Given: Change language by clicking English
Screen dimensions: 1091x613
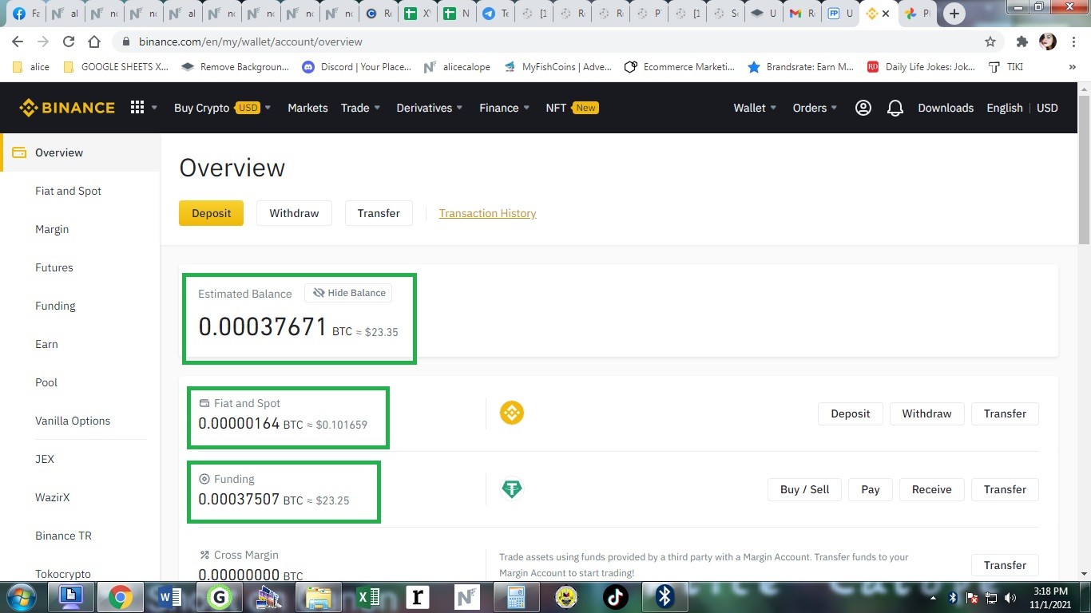Looking at the screenshot, I should pos(1004,108).
